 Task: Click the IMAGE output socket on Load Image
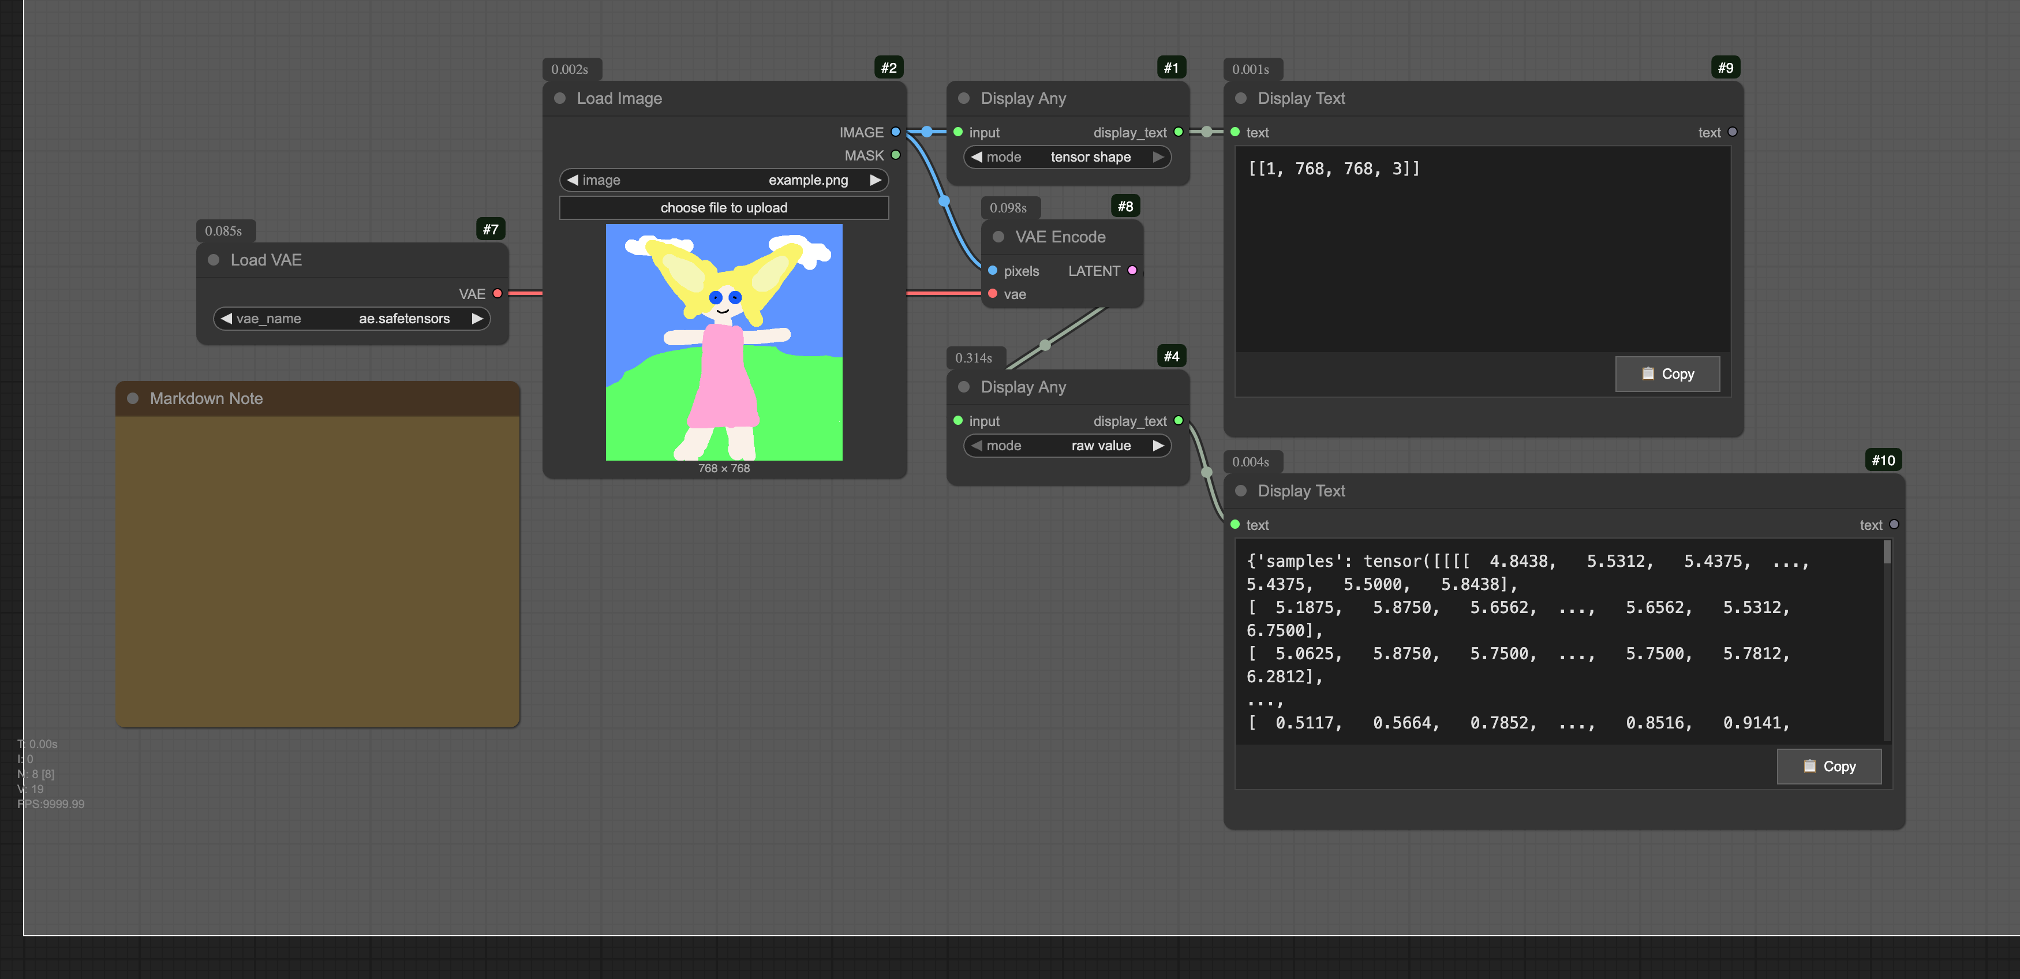point(896,132)
